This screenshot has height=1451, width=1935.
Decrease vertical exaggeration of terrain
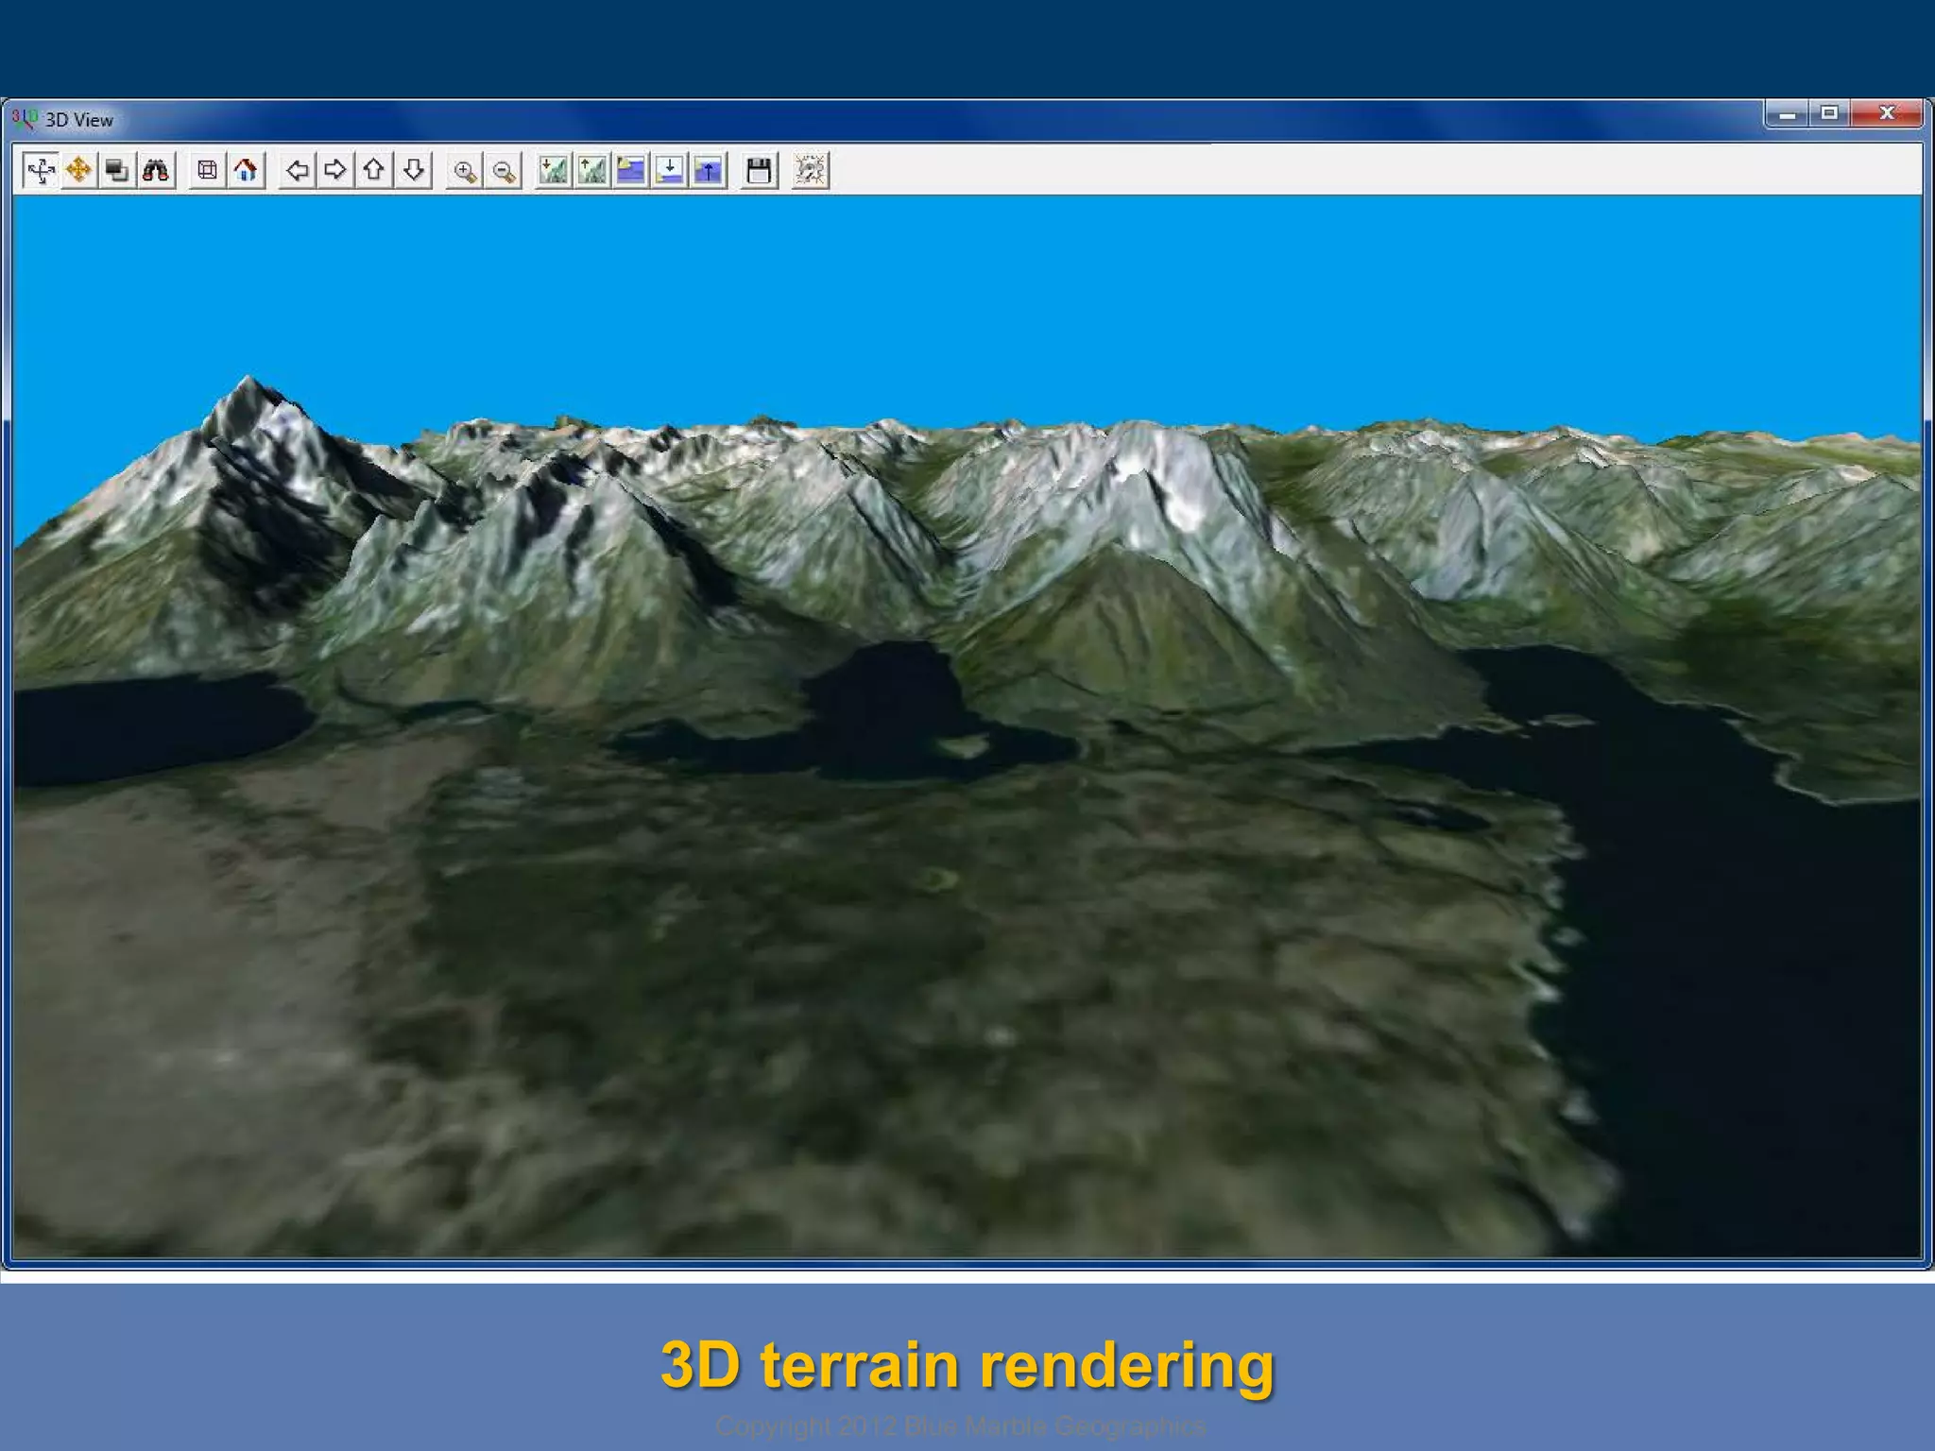coord(554,170)
